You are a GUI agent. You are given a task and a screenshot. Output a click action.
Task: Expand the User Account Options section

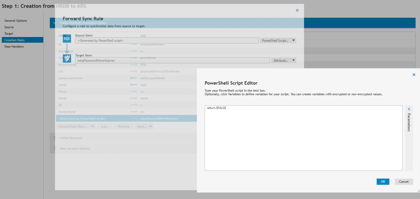(54, 149)
